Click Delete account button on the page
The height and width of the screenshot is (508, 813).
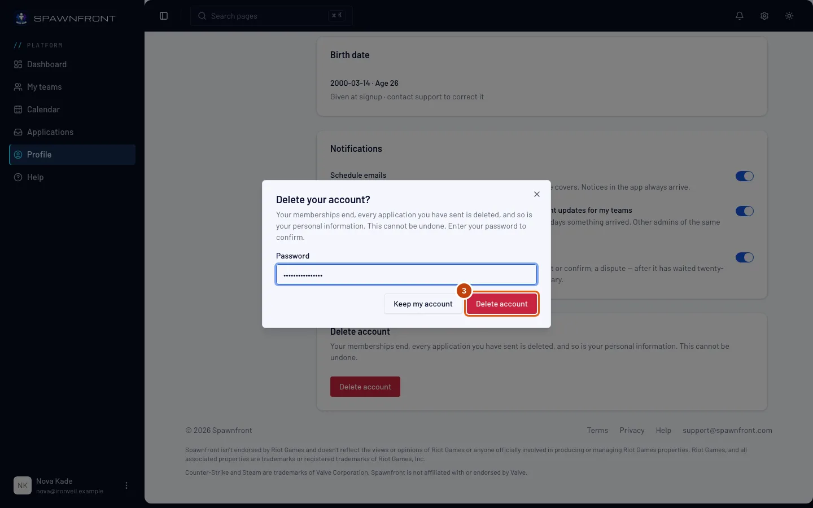click(365, 387)
